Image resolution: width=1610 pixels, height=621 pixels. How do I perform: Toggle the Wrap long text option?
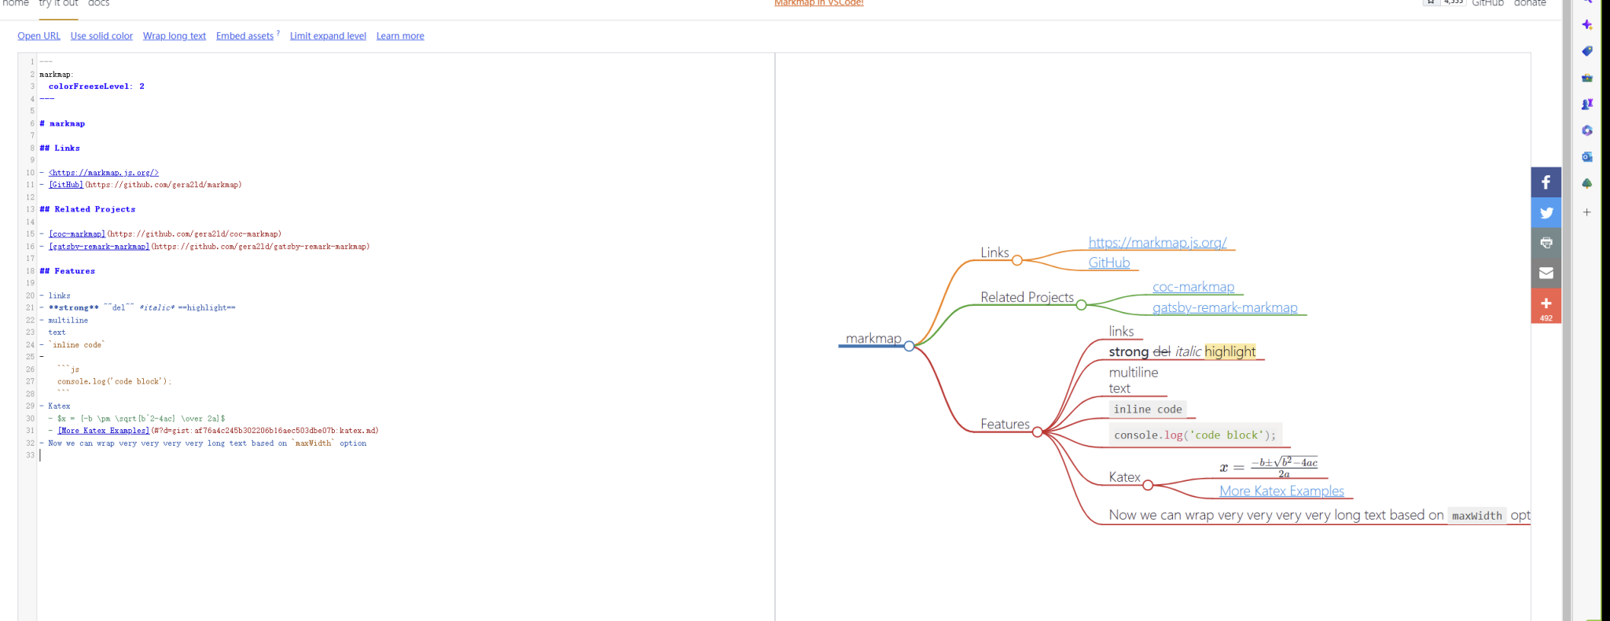[x=175, y=36]
